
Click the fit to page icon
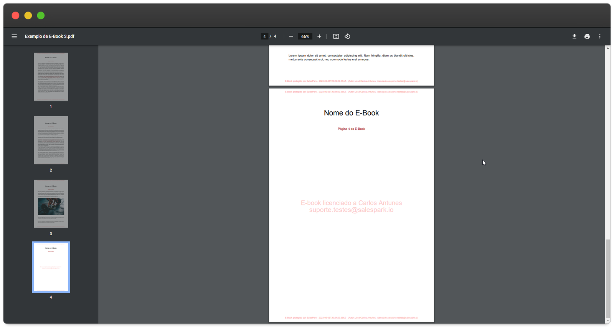pos(336,36)
